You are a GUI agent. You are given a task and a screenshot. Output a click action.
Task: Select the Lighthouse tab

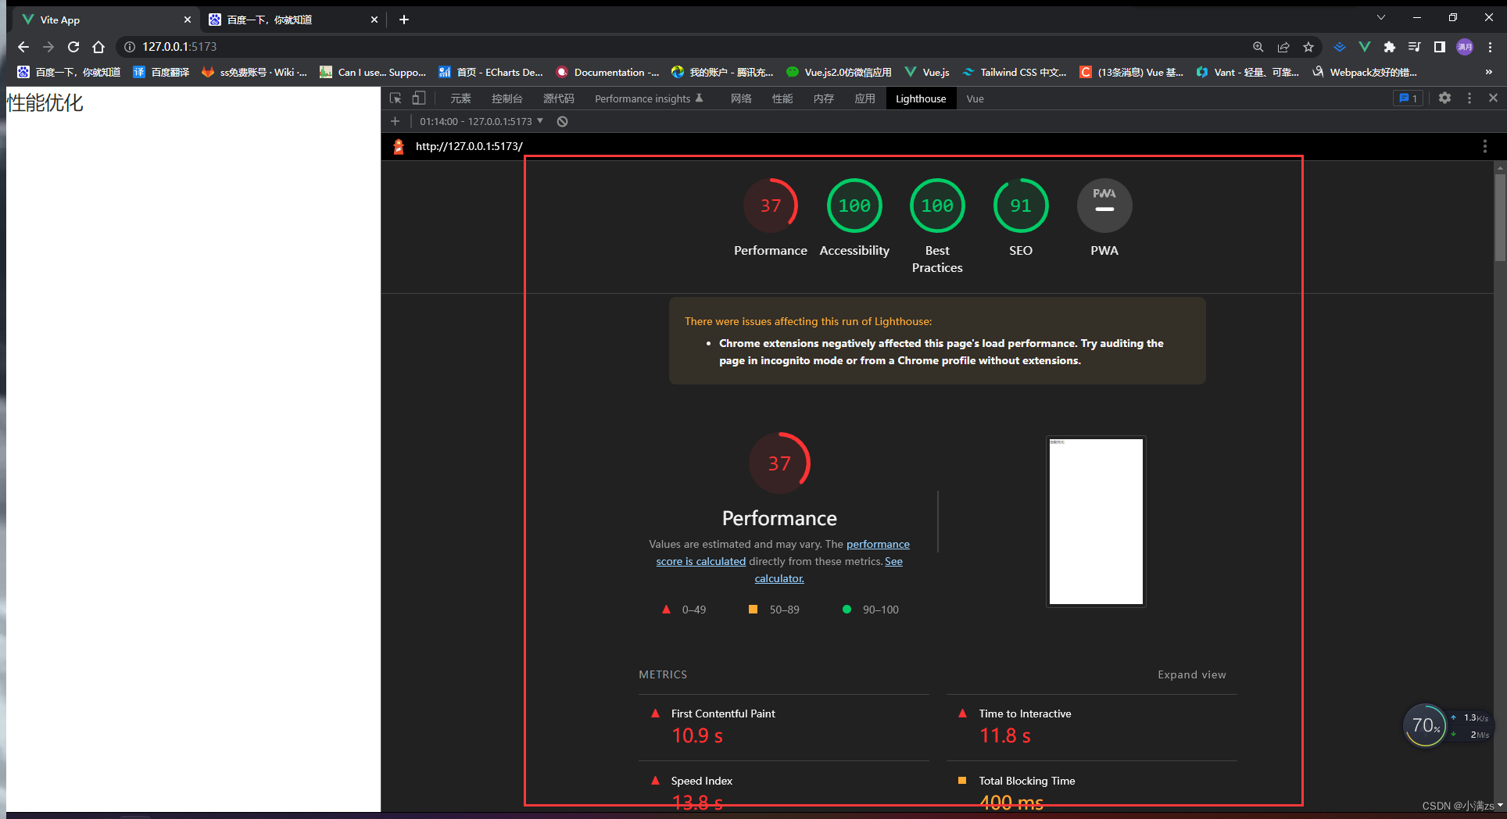tap(921, 98)
